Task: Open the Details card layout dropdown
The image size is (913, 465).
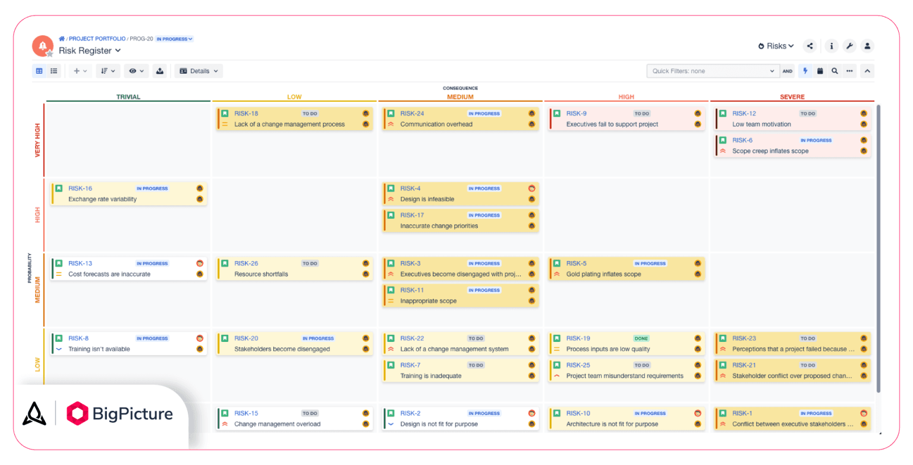Action: (199, 71)
